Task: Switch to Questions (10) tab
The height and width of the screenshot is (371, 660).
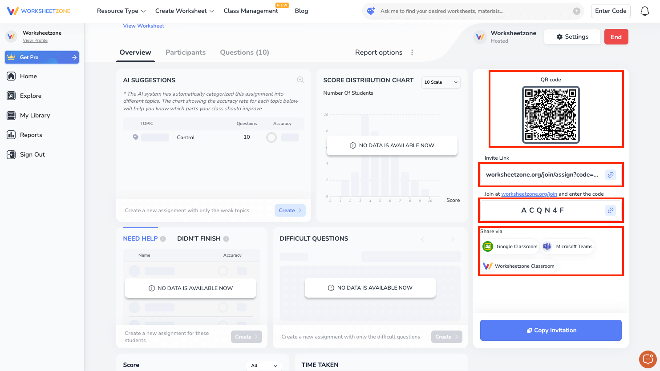Action: point(245,52)
